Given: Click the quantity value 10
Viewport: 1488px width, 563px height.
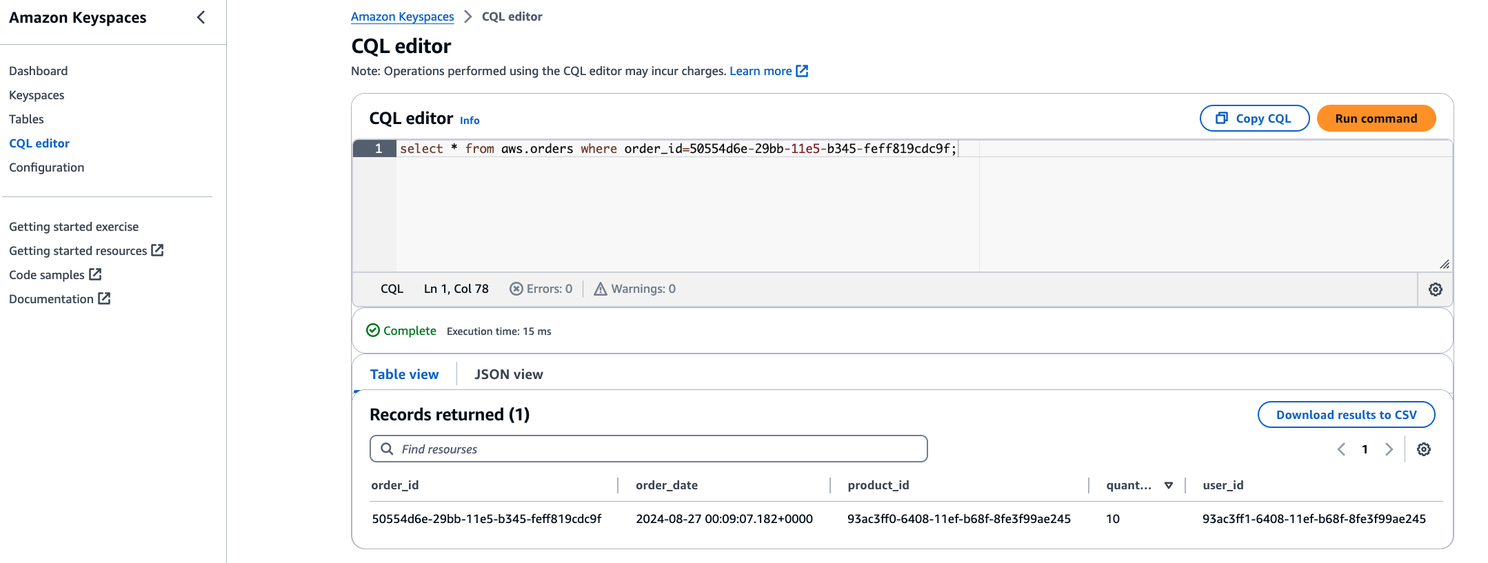Looking at the screenshot, I should tap(1113, 519).
